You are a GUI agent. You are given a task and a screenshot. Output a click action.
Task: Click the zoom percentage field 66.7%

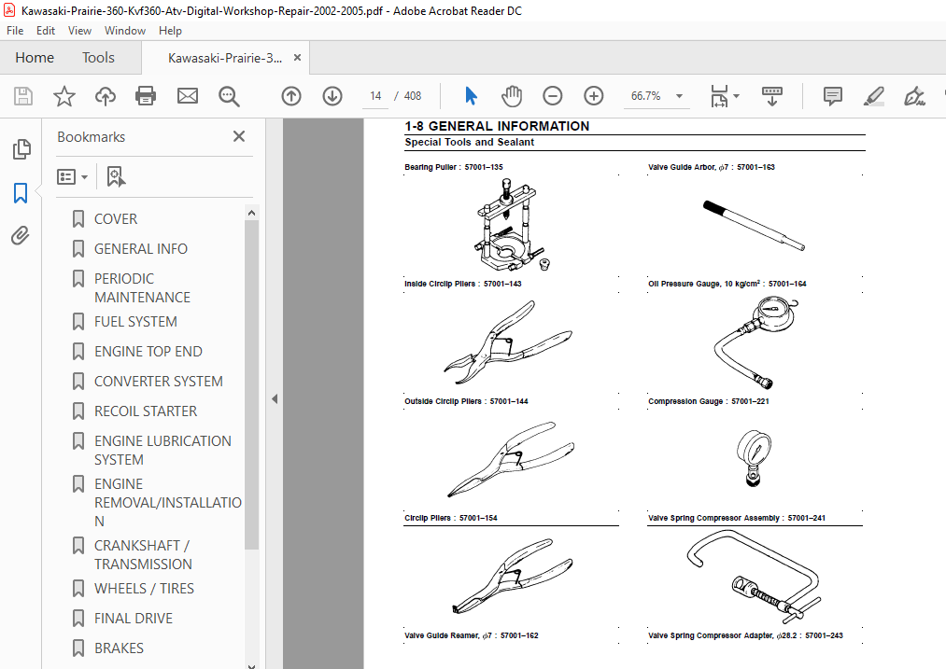645,96
